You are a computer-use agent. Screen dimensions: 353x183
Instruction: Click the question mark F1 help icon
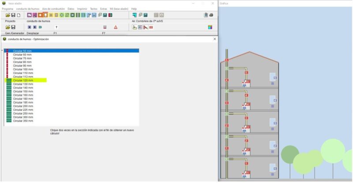(56, 27)
